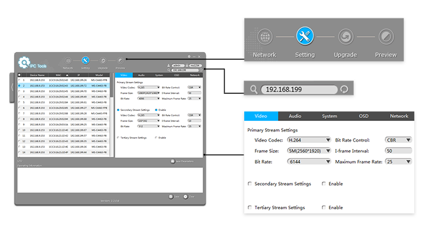Tick Tertiary Stream Settings in the enlarged Video panel
Image resolution: width=425 pixels, height=233 pixels.
click(x=250, y=208)
